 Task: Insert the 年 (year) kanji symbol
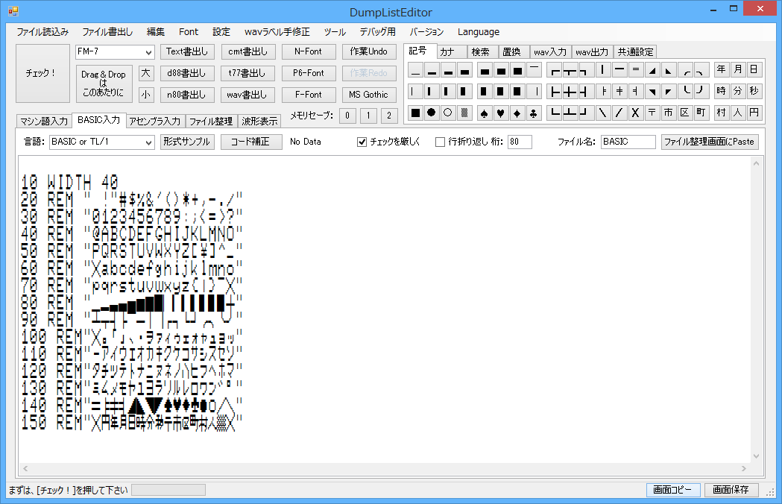tap(721, 69)
